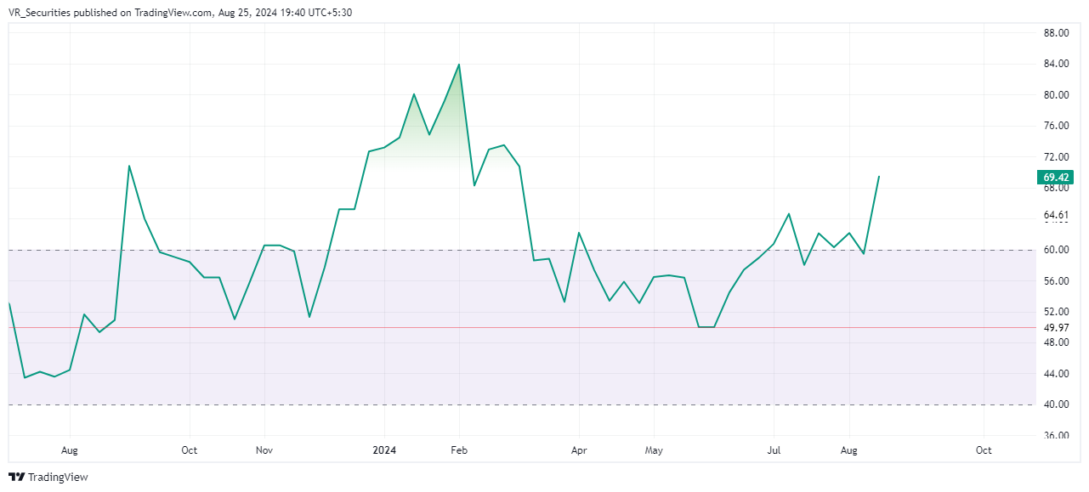Click the TradingView logo at bottom left
Screen dimensions: 1089x492
pos(48,478)
